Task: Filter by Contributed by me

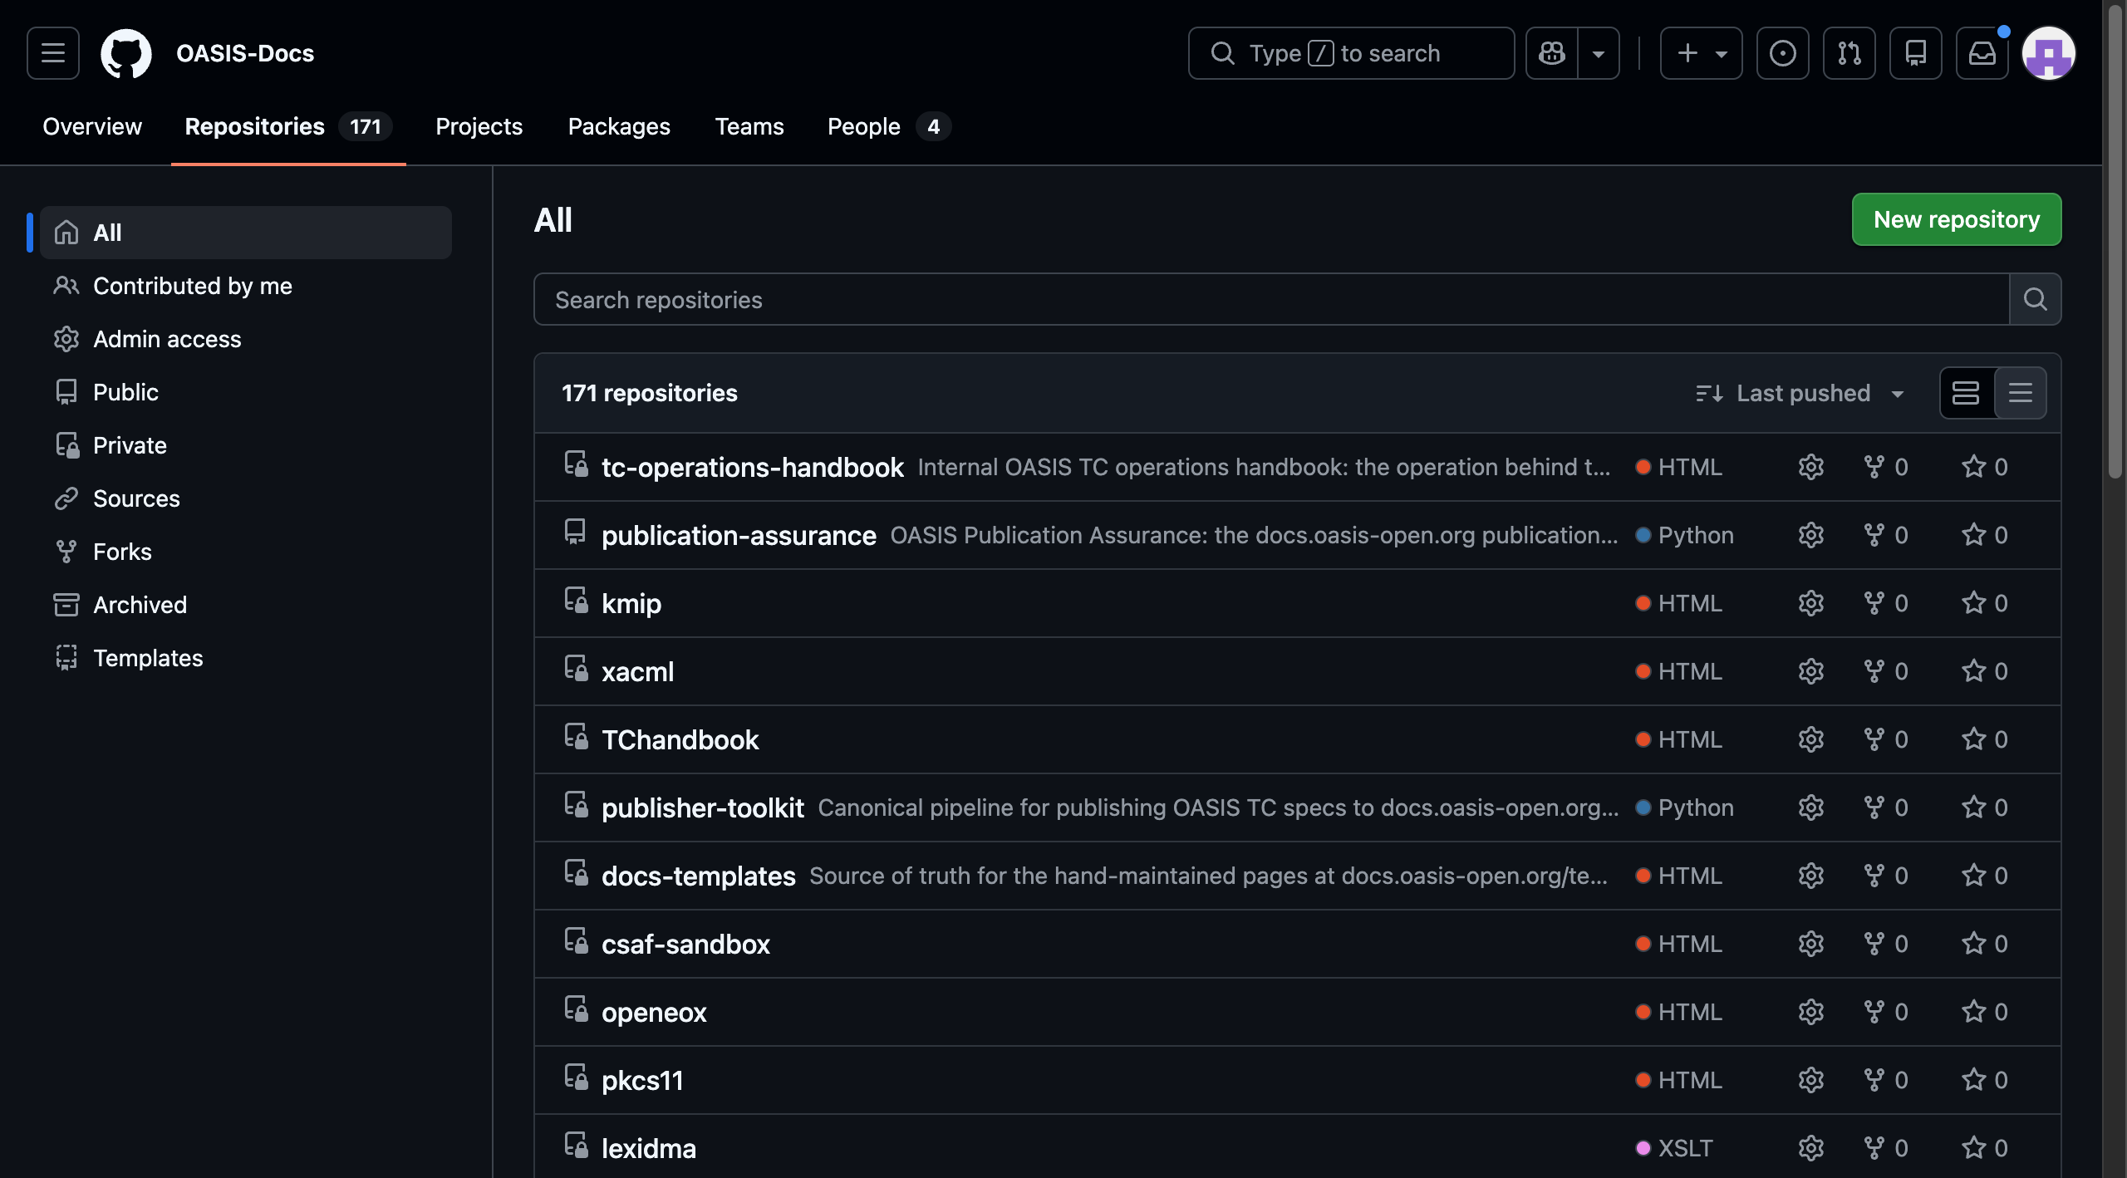Action: click(x=246, y=286)
